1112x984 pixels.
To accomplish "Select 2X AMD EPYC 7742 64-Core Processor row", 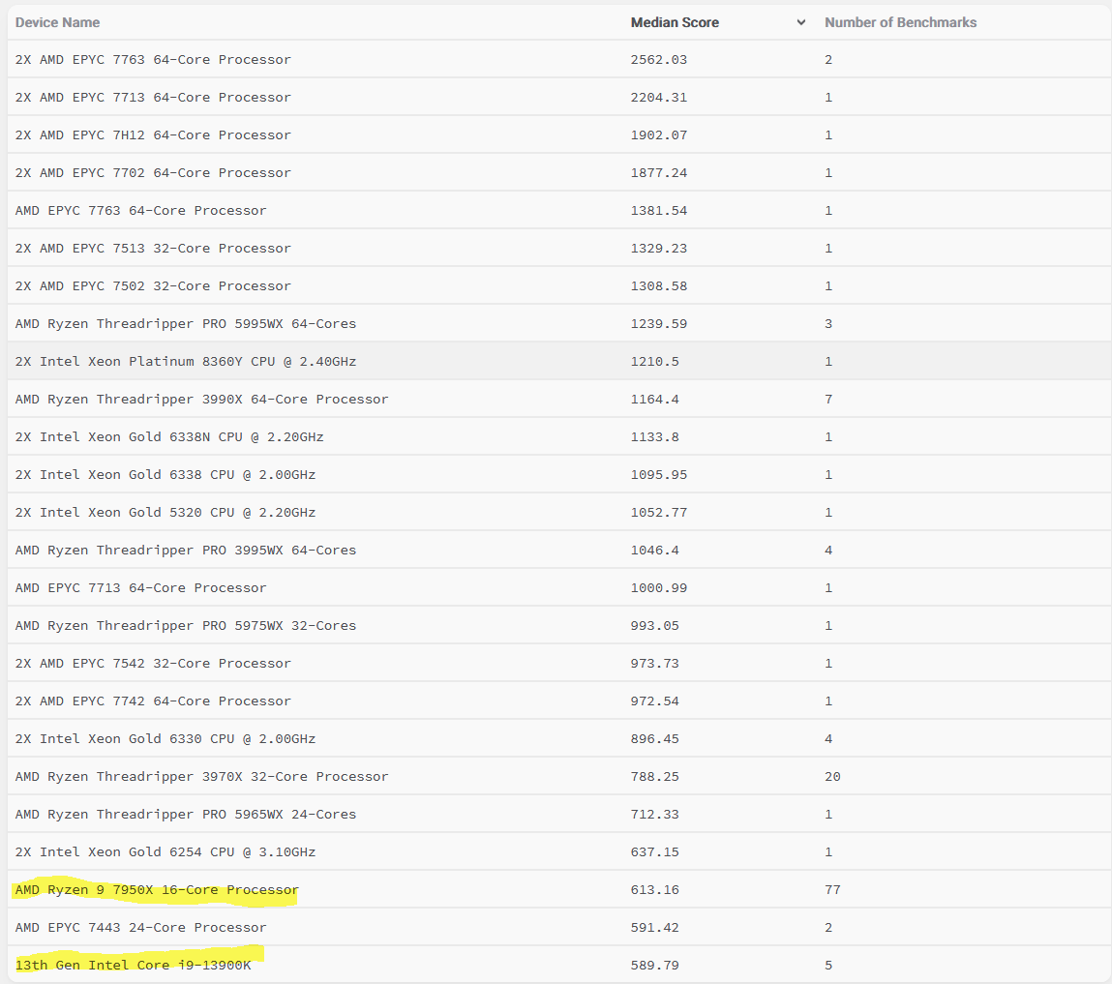I will click(x=558, y=701).
